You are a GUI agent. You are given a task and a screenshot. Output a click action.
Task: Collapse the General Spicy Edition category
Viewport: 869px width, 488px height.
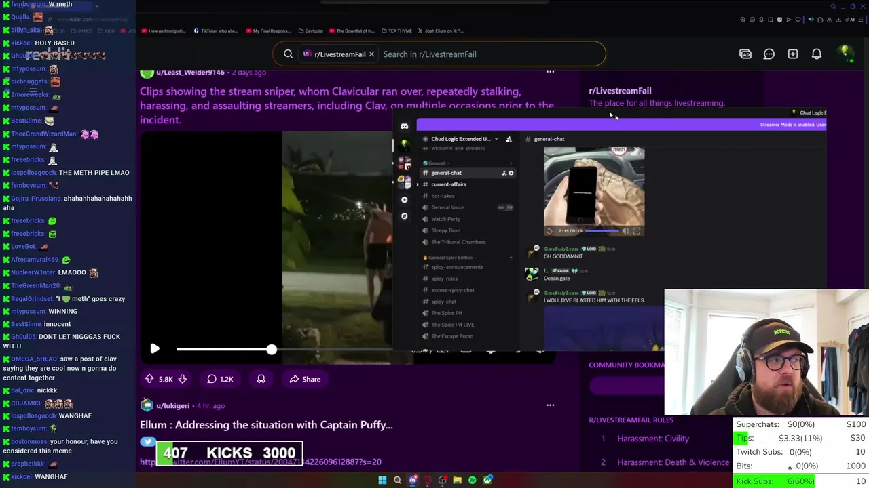pos(449,258)
